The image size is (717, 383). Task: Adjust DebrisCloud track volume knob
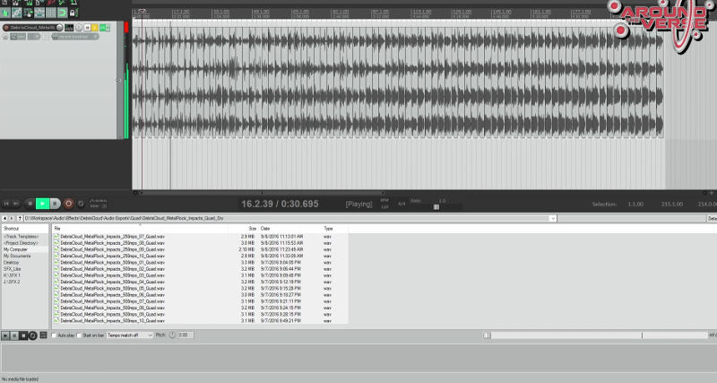click(x=59, y=28)
